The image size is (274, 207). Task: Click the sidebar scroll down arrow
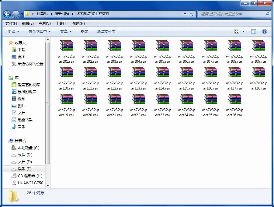(48, 186)
